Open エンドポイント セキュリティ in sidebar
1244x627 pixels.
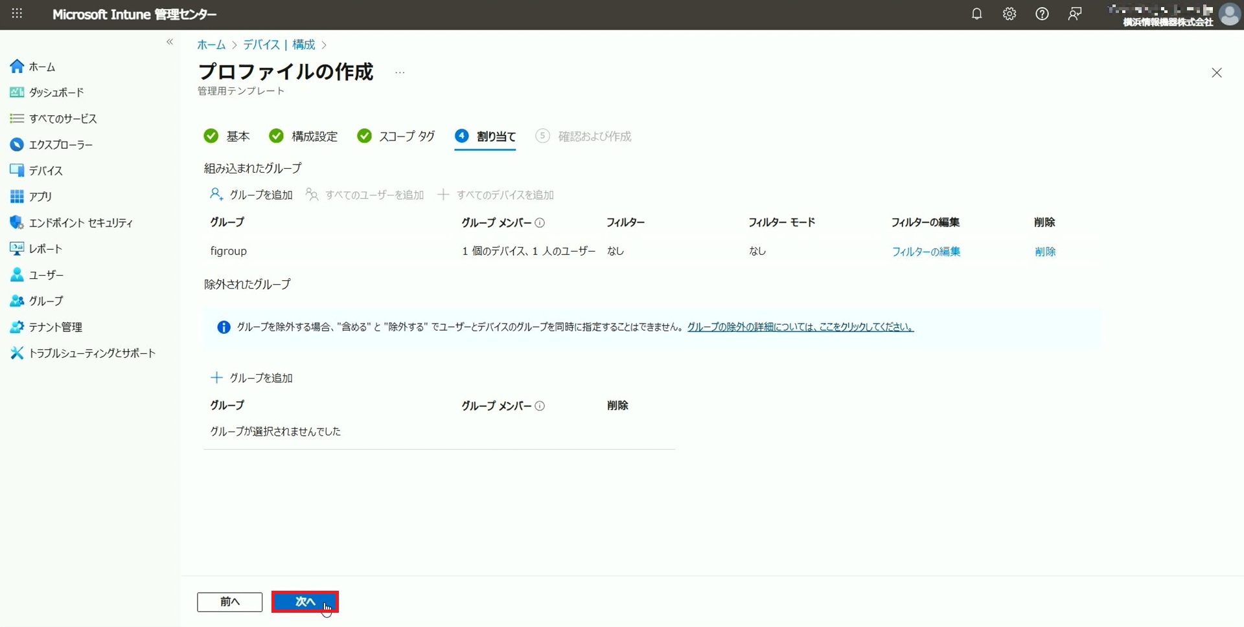pos(80,223)
